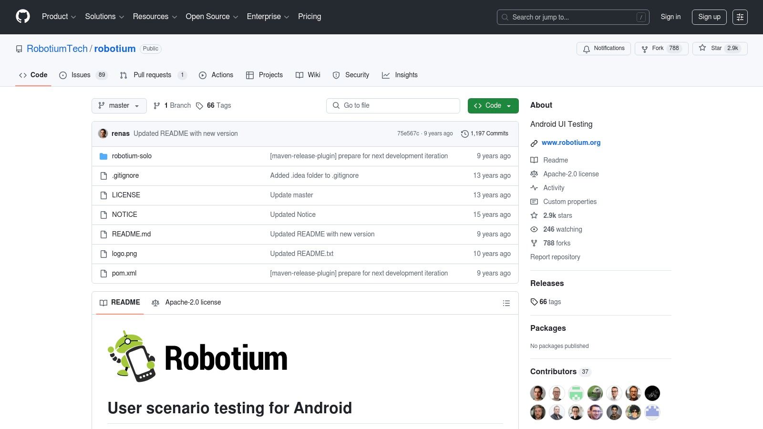Click the .gitignore file icon
This screenshot has height=429, width=763.
[x=103, y=176]
